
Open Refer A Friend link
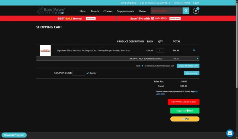point(181,3)
